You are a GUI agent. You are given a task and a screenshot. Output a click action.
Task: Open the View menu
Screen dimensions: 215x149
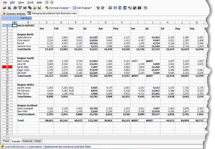tap(21, 2)
